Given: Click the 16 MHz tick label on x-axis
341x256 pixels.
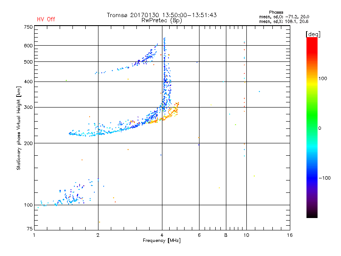Looking at the screenshot, I should tap(289, 235).
